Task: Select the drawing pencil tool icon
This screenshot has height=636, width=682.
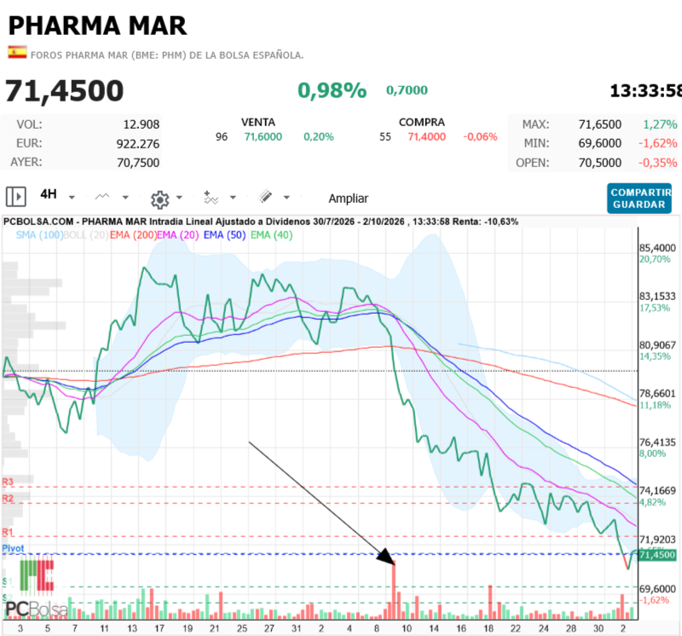Action: (x=265, y=196)
